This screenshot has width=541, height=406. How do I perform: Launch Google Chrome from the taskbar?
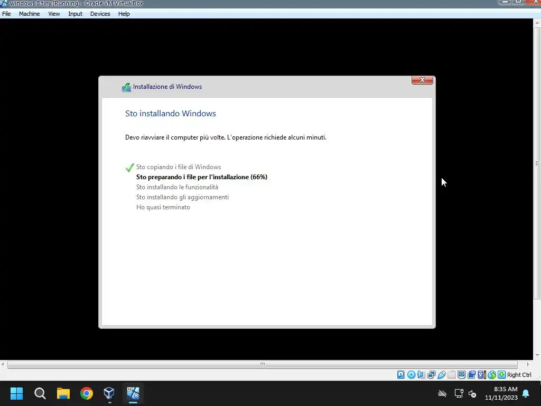click(x=87, y=393)
